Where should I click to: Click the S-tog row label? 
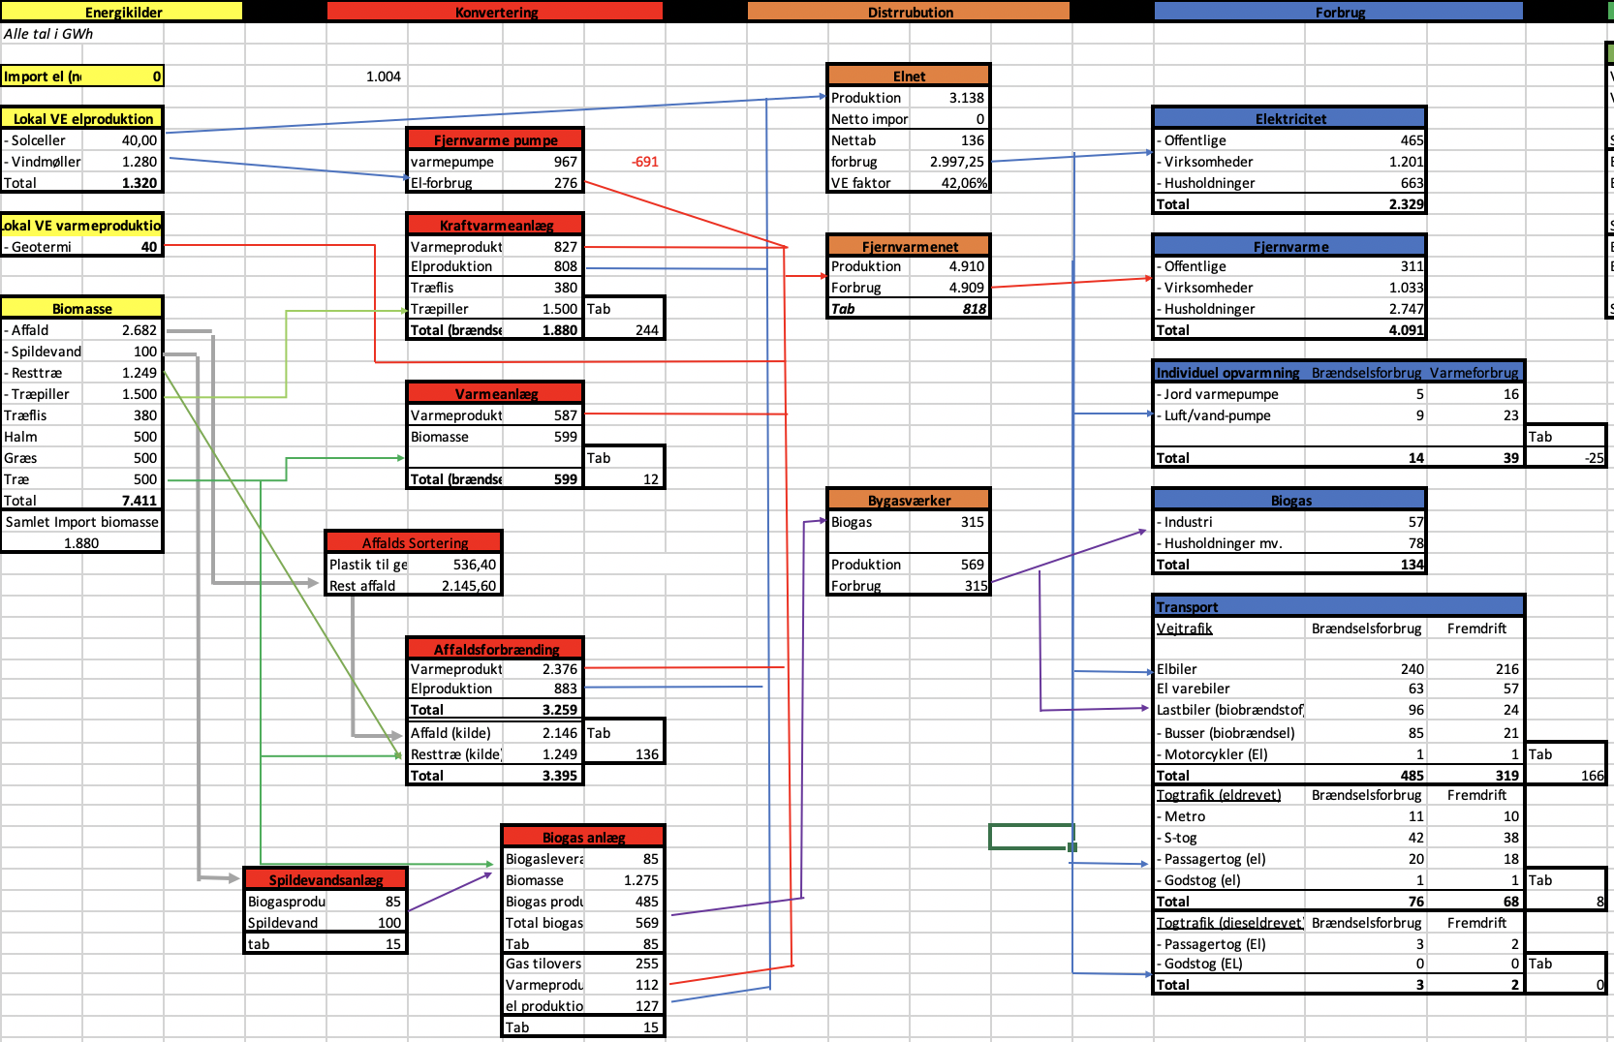click(x=1177, y=838)
